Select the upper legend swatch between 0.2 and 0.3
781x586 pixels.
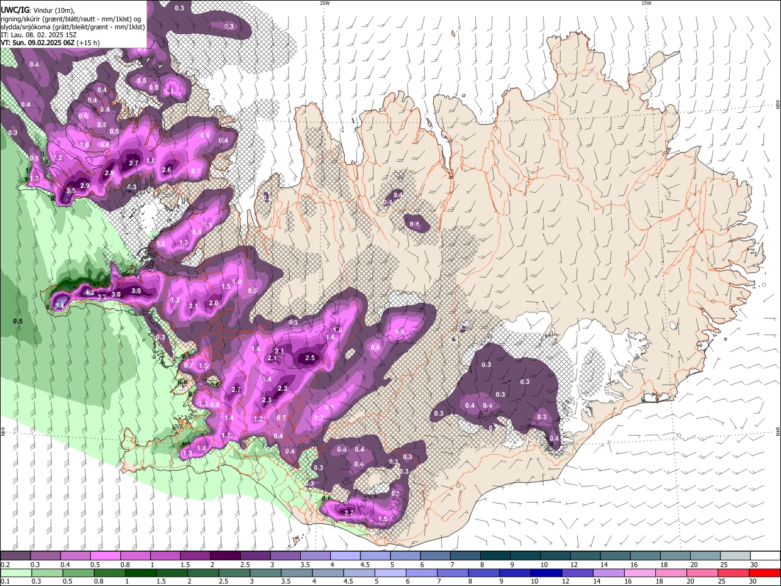[15, 556]
